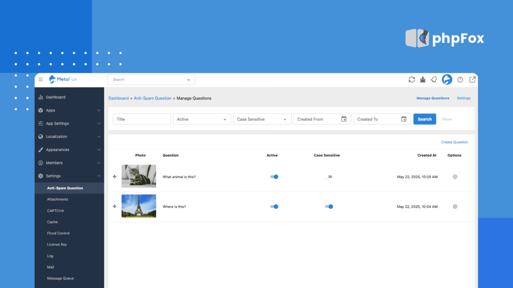This screenshot has width=513, height=288.
Task: Click the hamburger menu icon beside MetaFox logo
Action: 41,79
